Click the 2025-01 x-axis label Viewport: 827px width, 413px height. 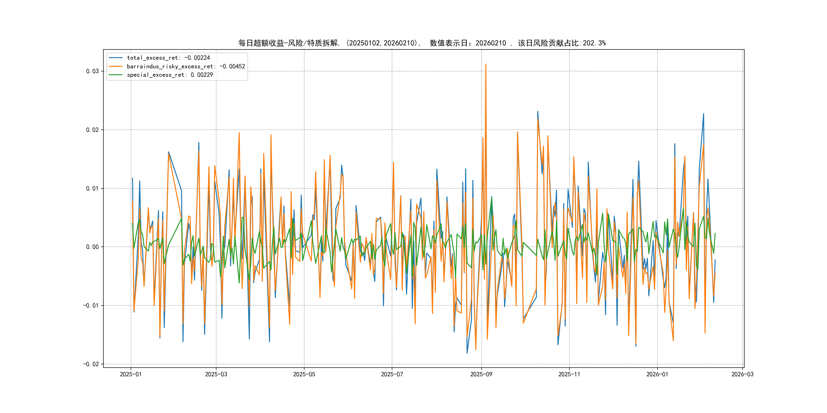click(131, 374)
